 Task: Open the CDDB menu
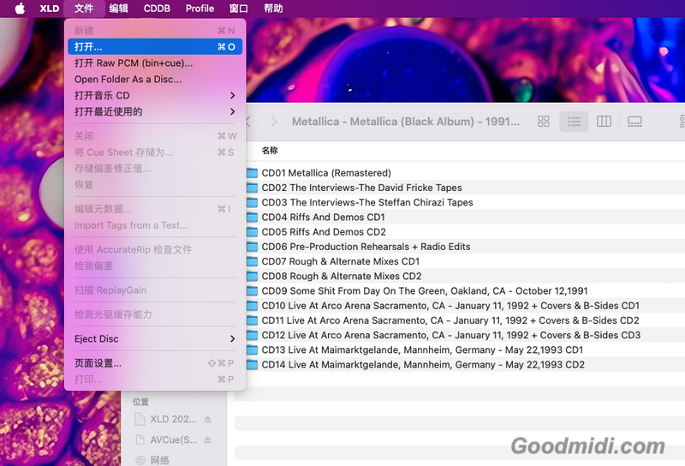157,9
